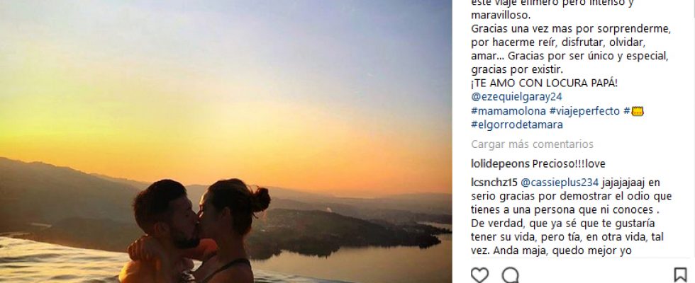Select the Precioso!!!love comment text
This screenshot has width=695, height=283.
point(569,164)
